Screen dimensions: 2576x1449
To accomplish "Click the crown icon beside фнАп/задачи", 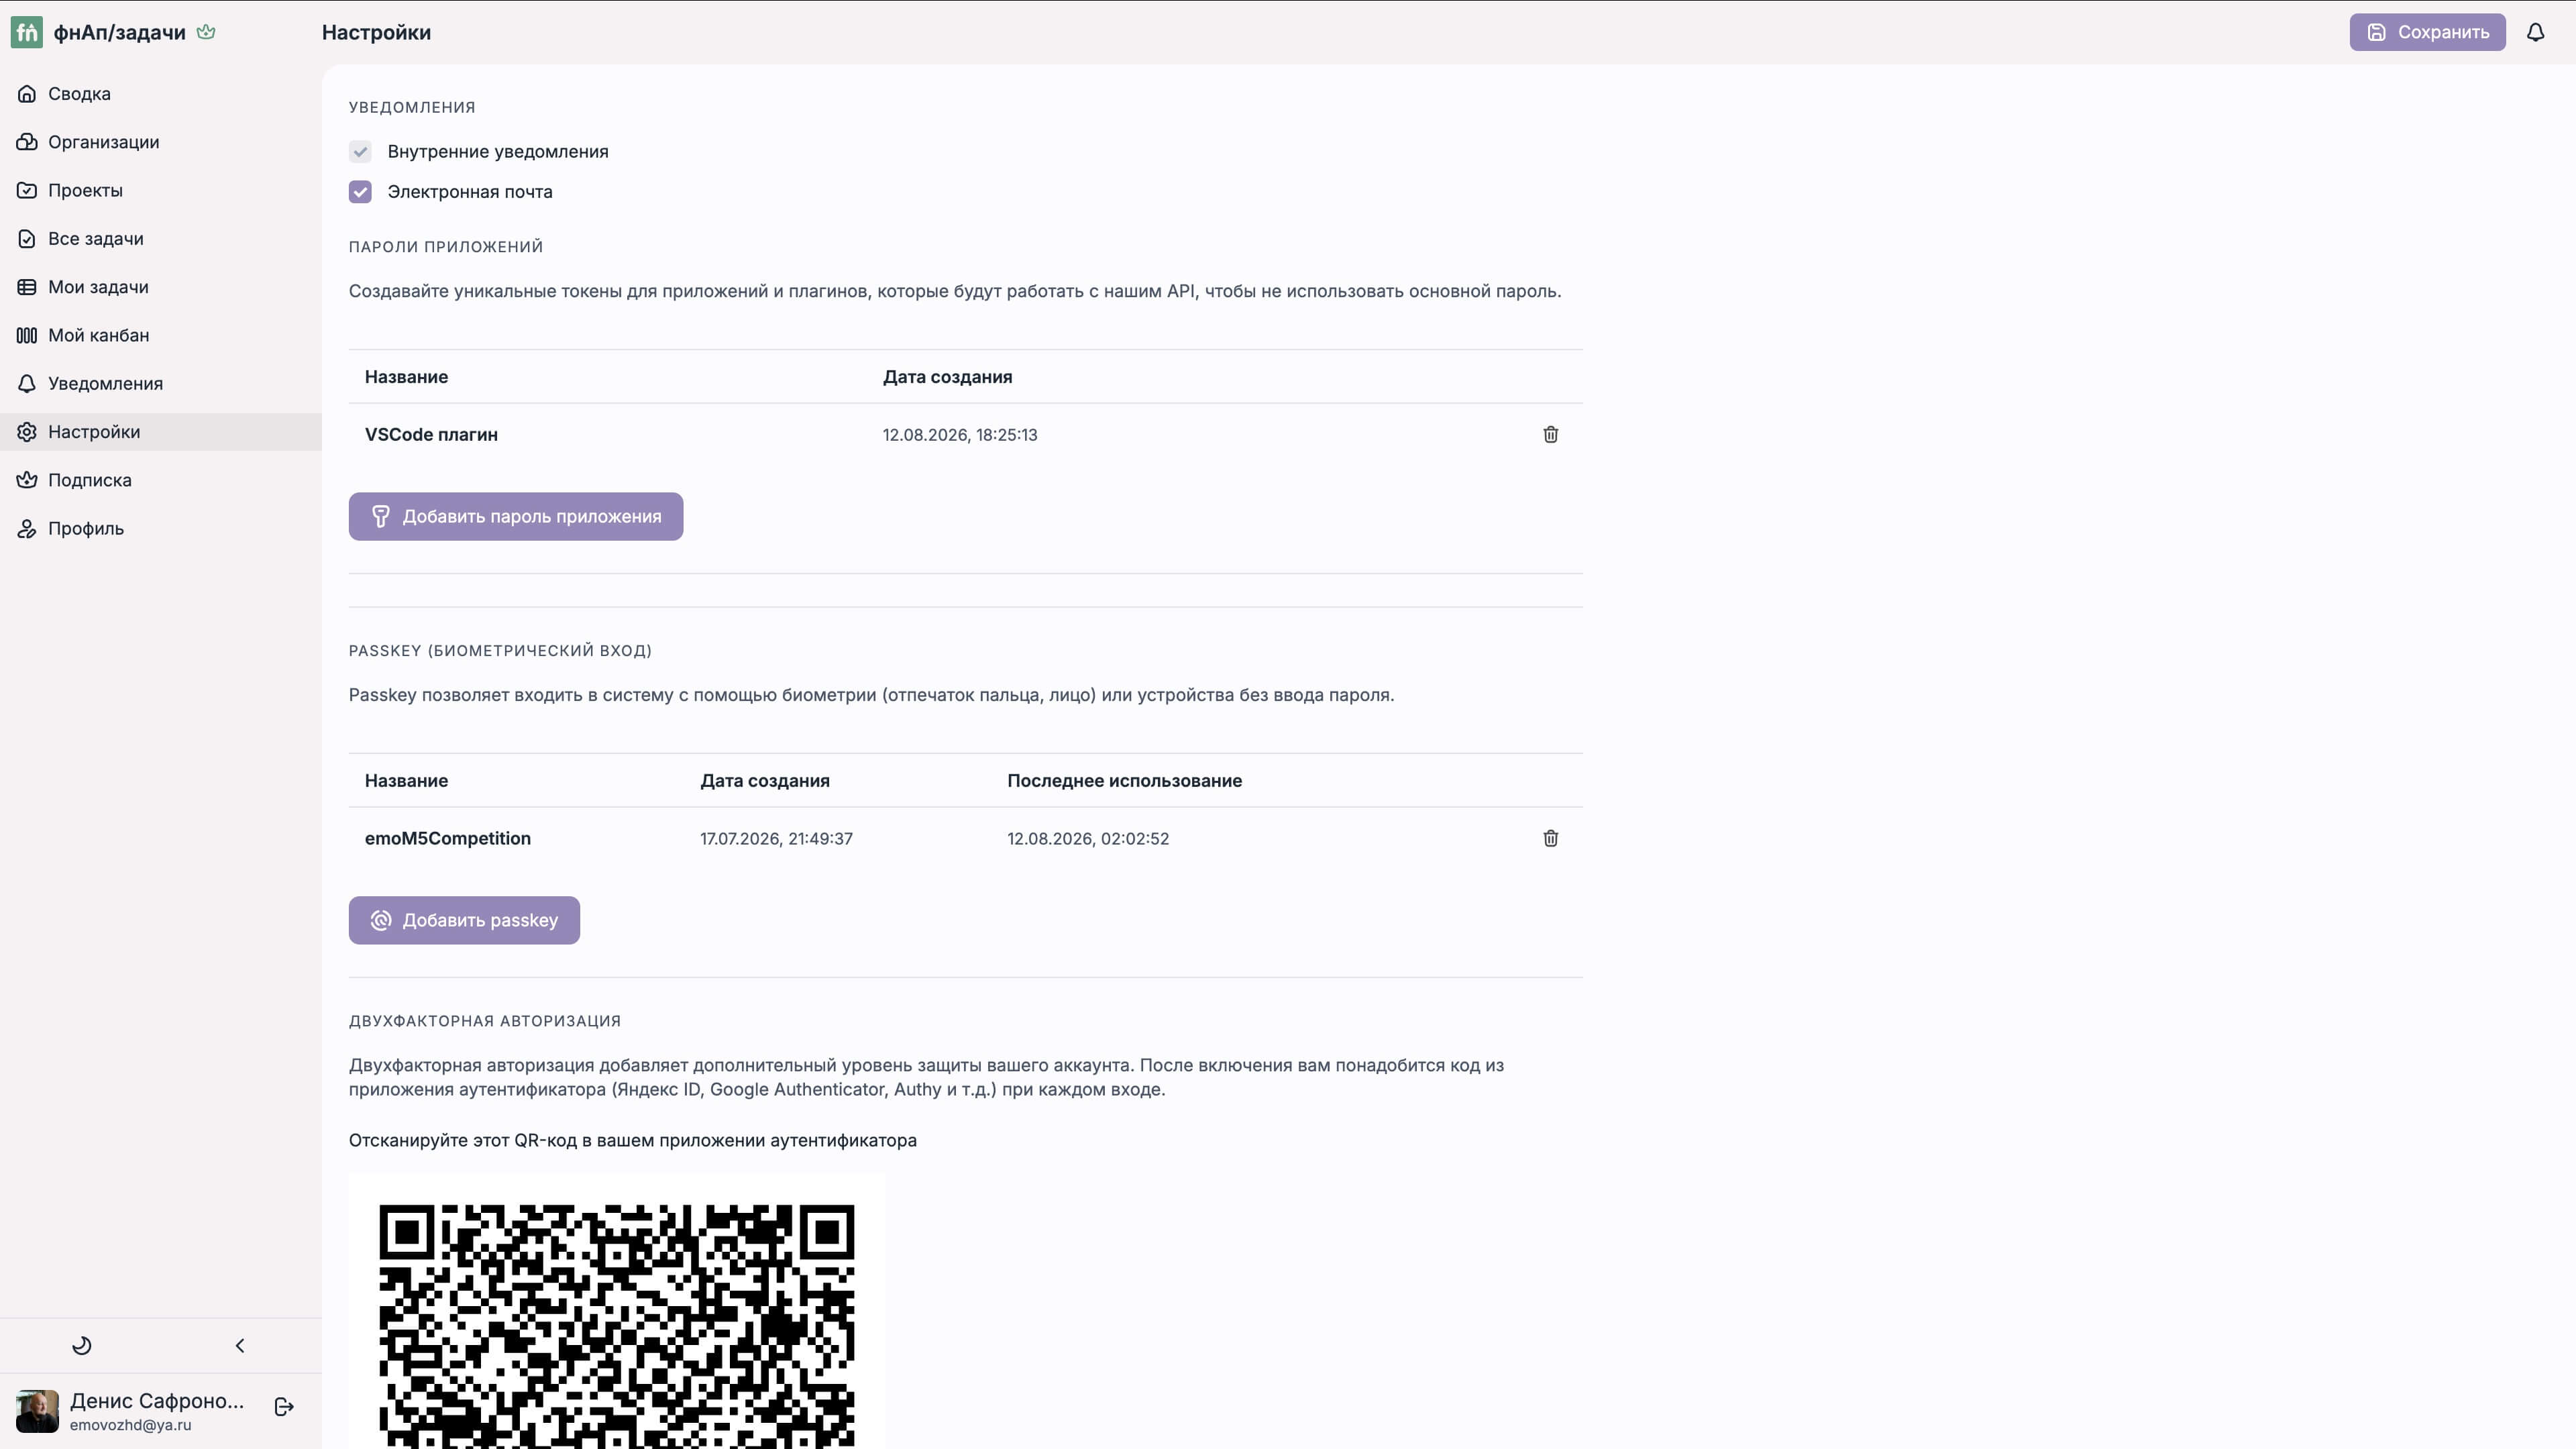I will click(x=206, y=32).
